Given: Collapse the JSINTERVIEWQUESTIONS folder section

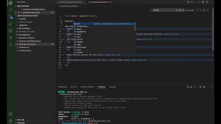Looking at the screenshot, I should click(x=27, y=16).
